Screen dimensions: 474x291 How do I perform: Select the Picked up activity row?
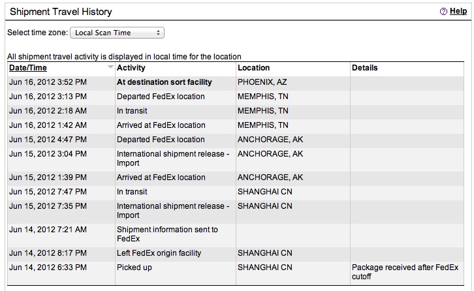tap(236, 272)
